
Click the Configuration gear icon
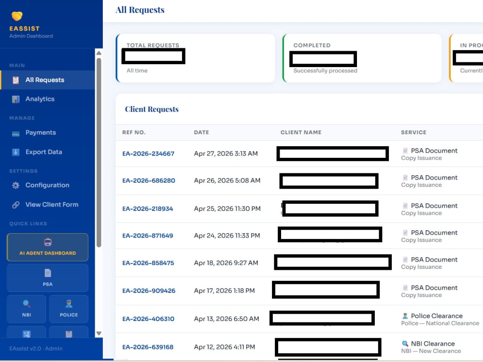[x=16, y=185]
